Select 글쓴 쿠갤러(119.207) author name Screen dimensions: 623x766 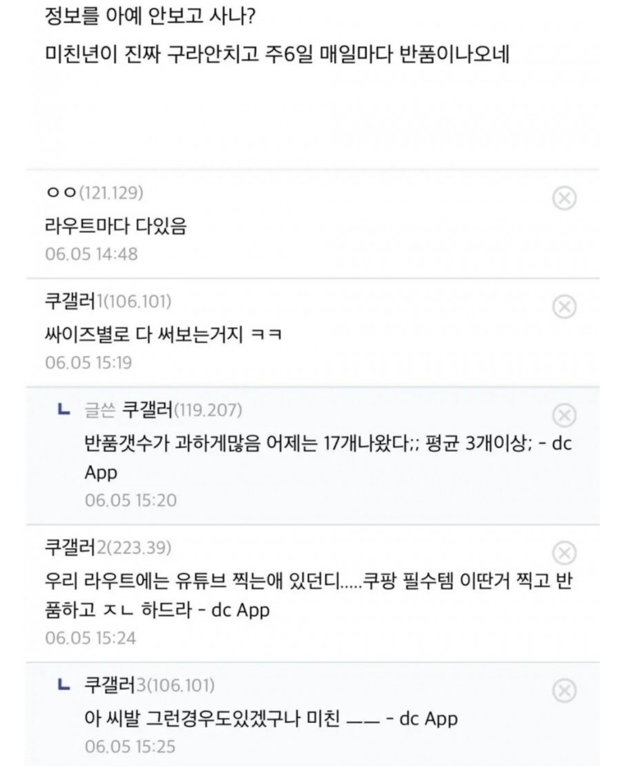click(x=163, y=410)
